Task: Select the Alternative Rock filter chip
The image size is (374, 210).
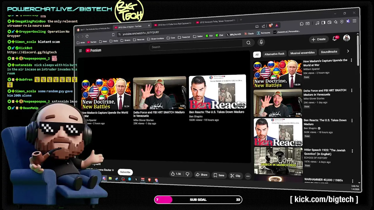Action: (x=274, y=54)
